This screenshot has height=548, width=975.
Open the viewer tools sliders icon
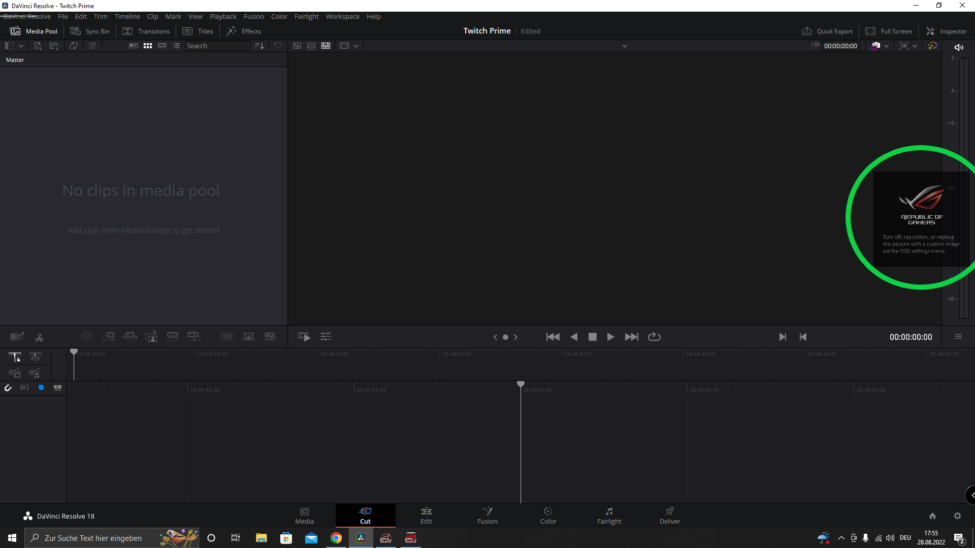(326, 337)
